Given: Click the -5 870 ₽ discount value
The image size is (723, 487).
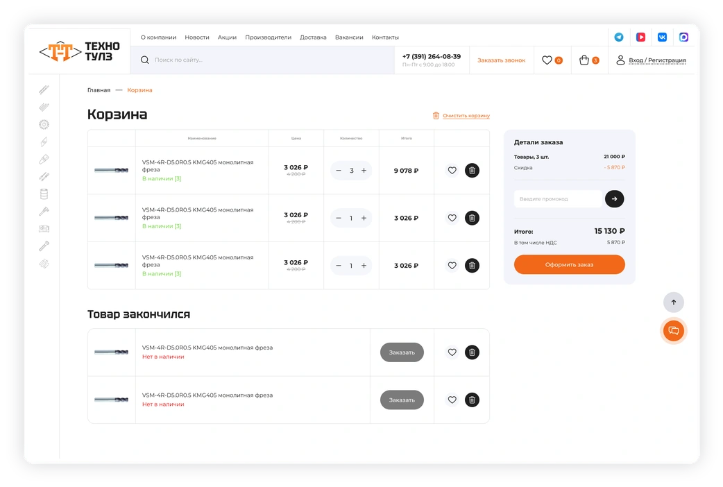Looking at the screenshot, I should [x=614, y=167].
